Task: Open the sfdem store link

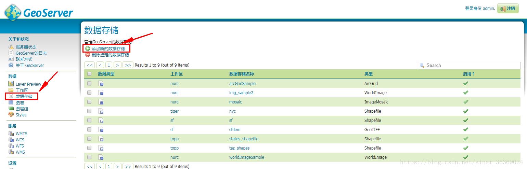Action: (x=235, y=129)
